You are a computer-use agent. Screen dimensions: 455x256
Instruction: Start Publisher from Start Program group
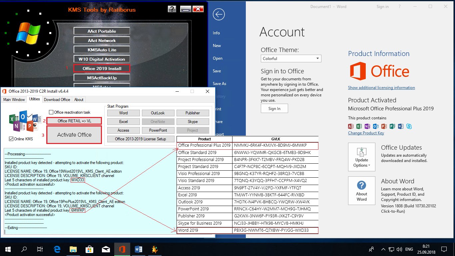tap(193, 113)
